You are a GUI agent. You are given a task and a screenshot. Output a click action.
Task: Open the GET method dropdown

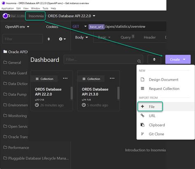[79, 26]
